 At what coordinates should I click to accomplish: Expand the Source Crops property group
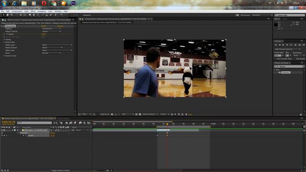[x=4, y=56]
